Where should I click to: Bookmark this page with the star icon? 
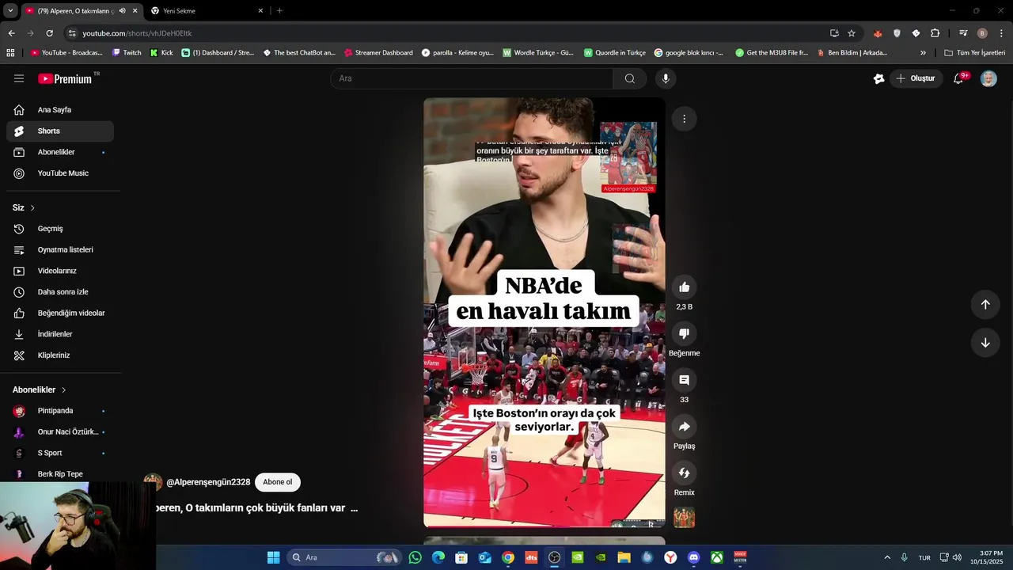coord(852,33)
